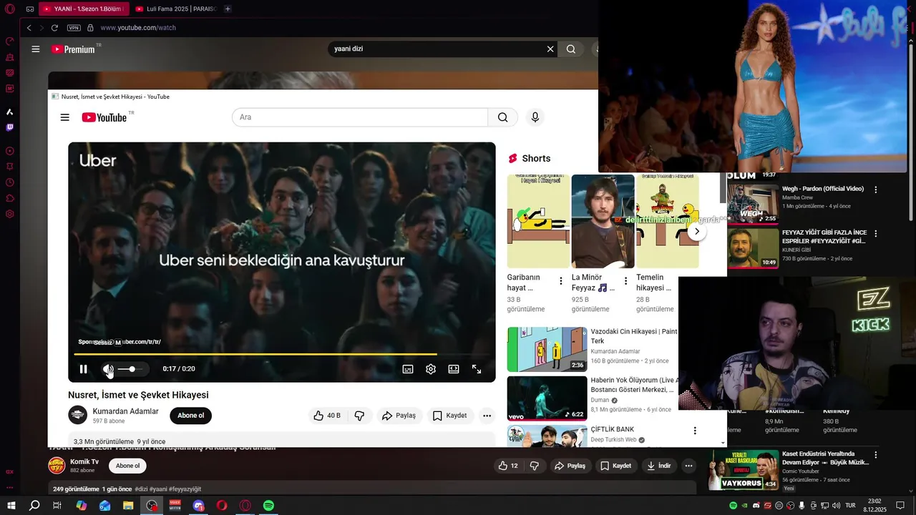Open La Minör Feyyaz short options

(x=625, y=281)
